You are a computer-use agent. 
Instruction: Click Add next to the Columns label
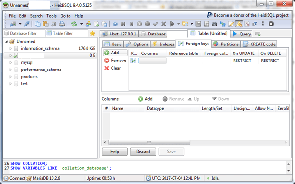145,99
